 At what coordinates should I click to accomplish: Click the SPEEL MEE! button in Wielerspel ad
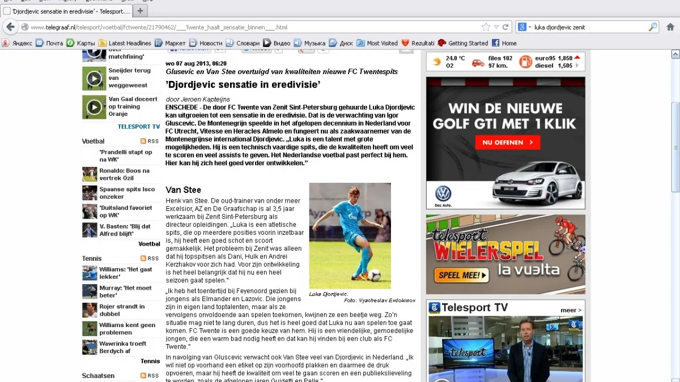pos(461,276)
